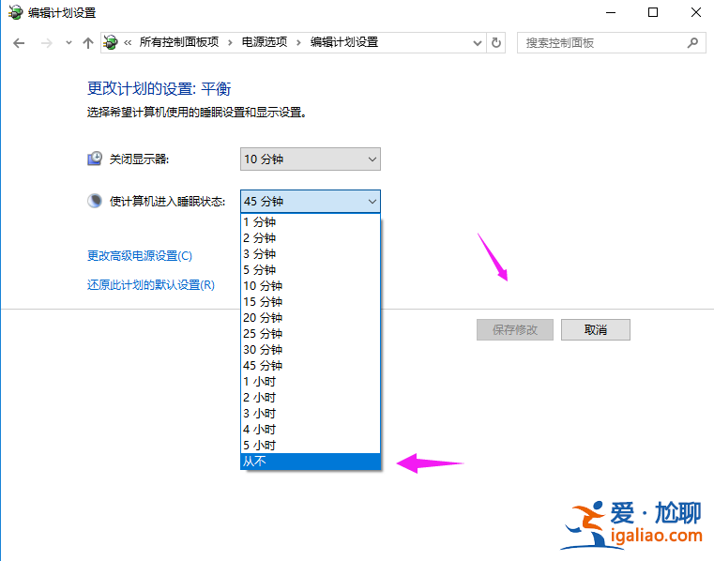The image size is (714, 561).
Task: Choose 3 分钟 from sleep list
Action: [x=311, y=253]
